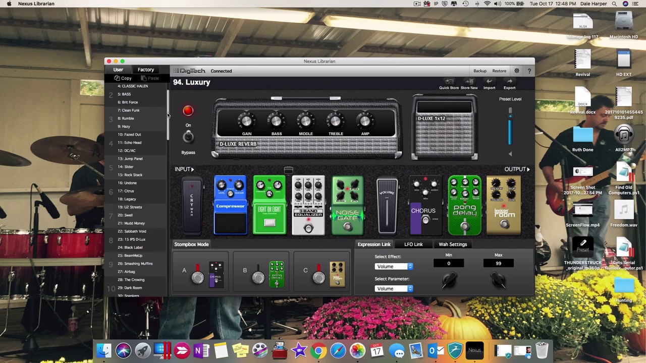
Task: Click the Amp level knob
Action: click(x=365, y=121)
